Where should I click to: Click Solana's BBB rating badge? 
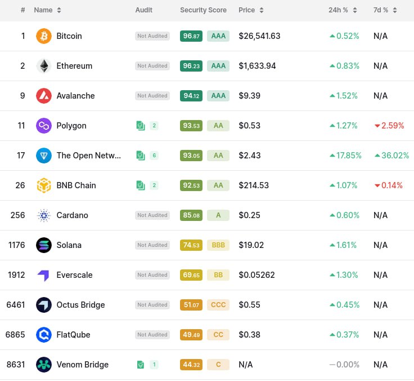click(x=218, y=245)
